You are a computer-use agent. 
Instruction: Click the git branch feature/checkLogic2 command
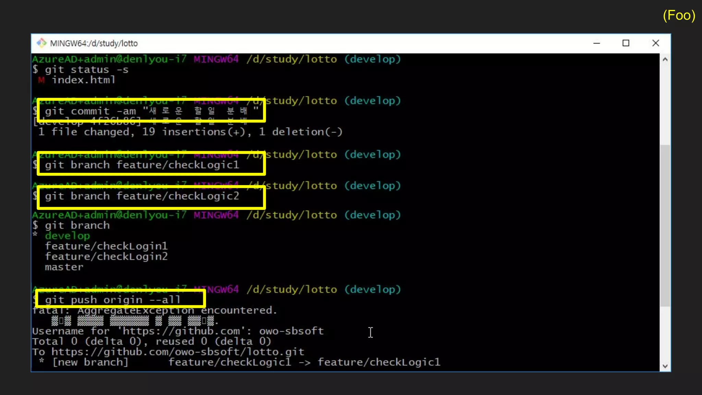coord(142,196)
